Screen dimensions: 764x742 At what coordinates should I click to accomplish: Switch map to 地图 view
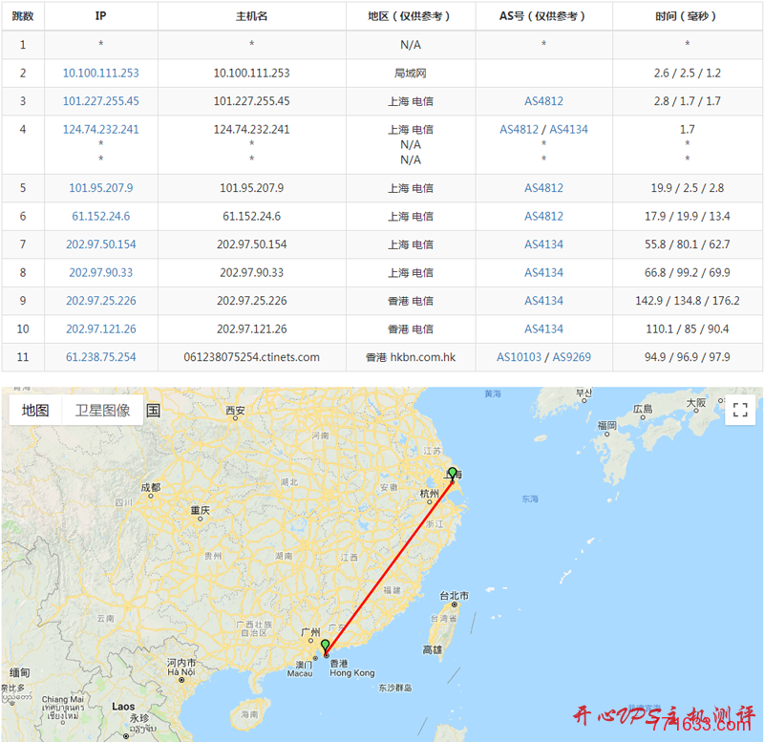pyautogui.click(x=35, y=411)
